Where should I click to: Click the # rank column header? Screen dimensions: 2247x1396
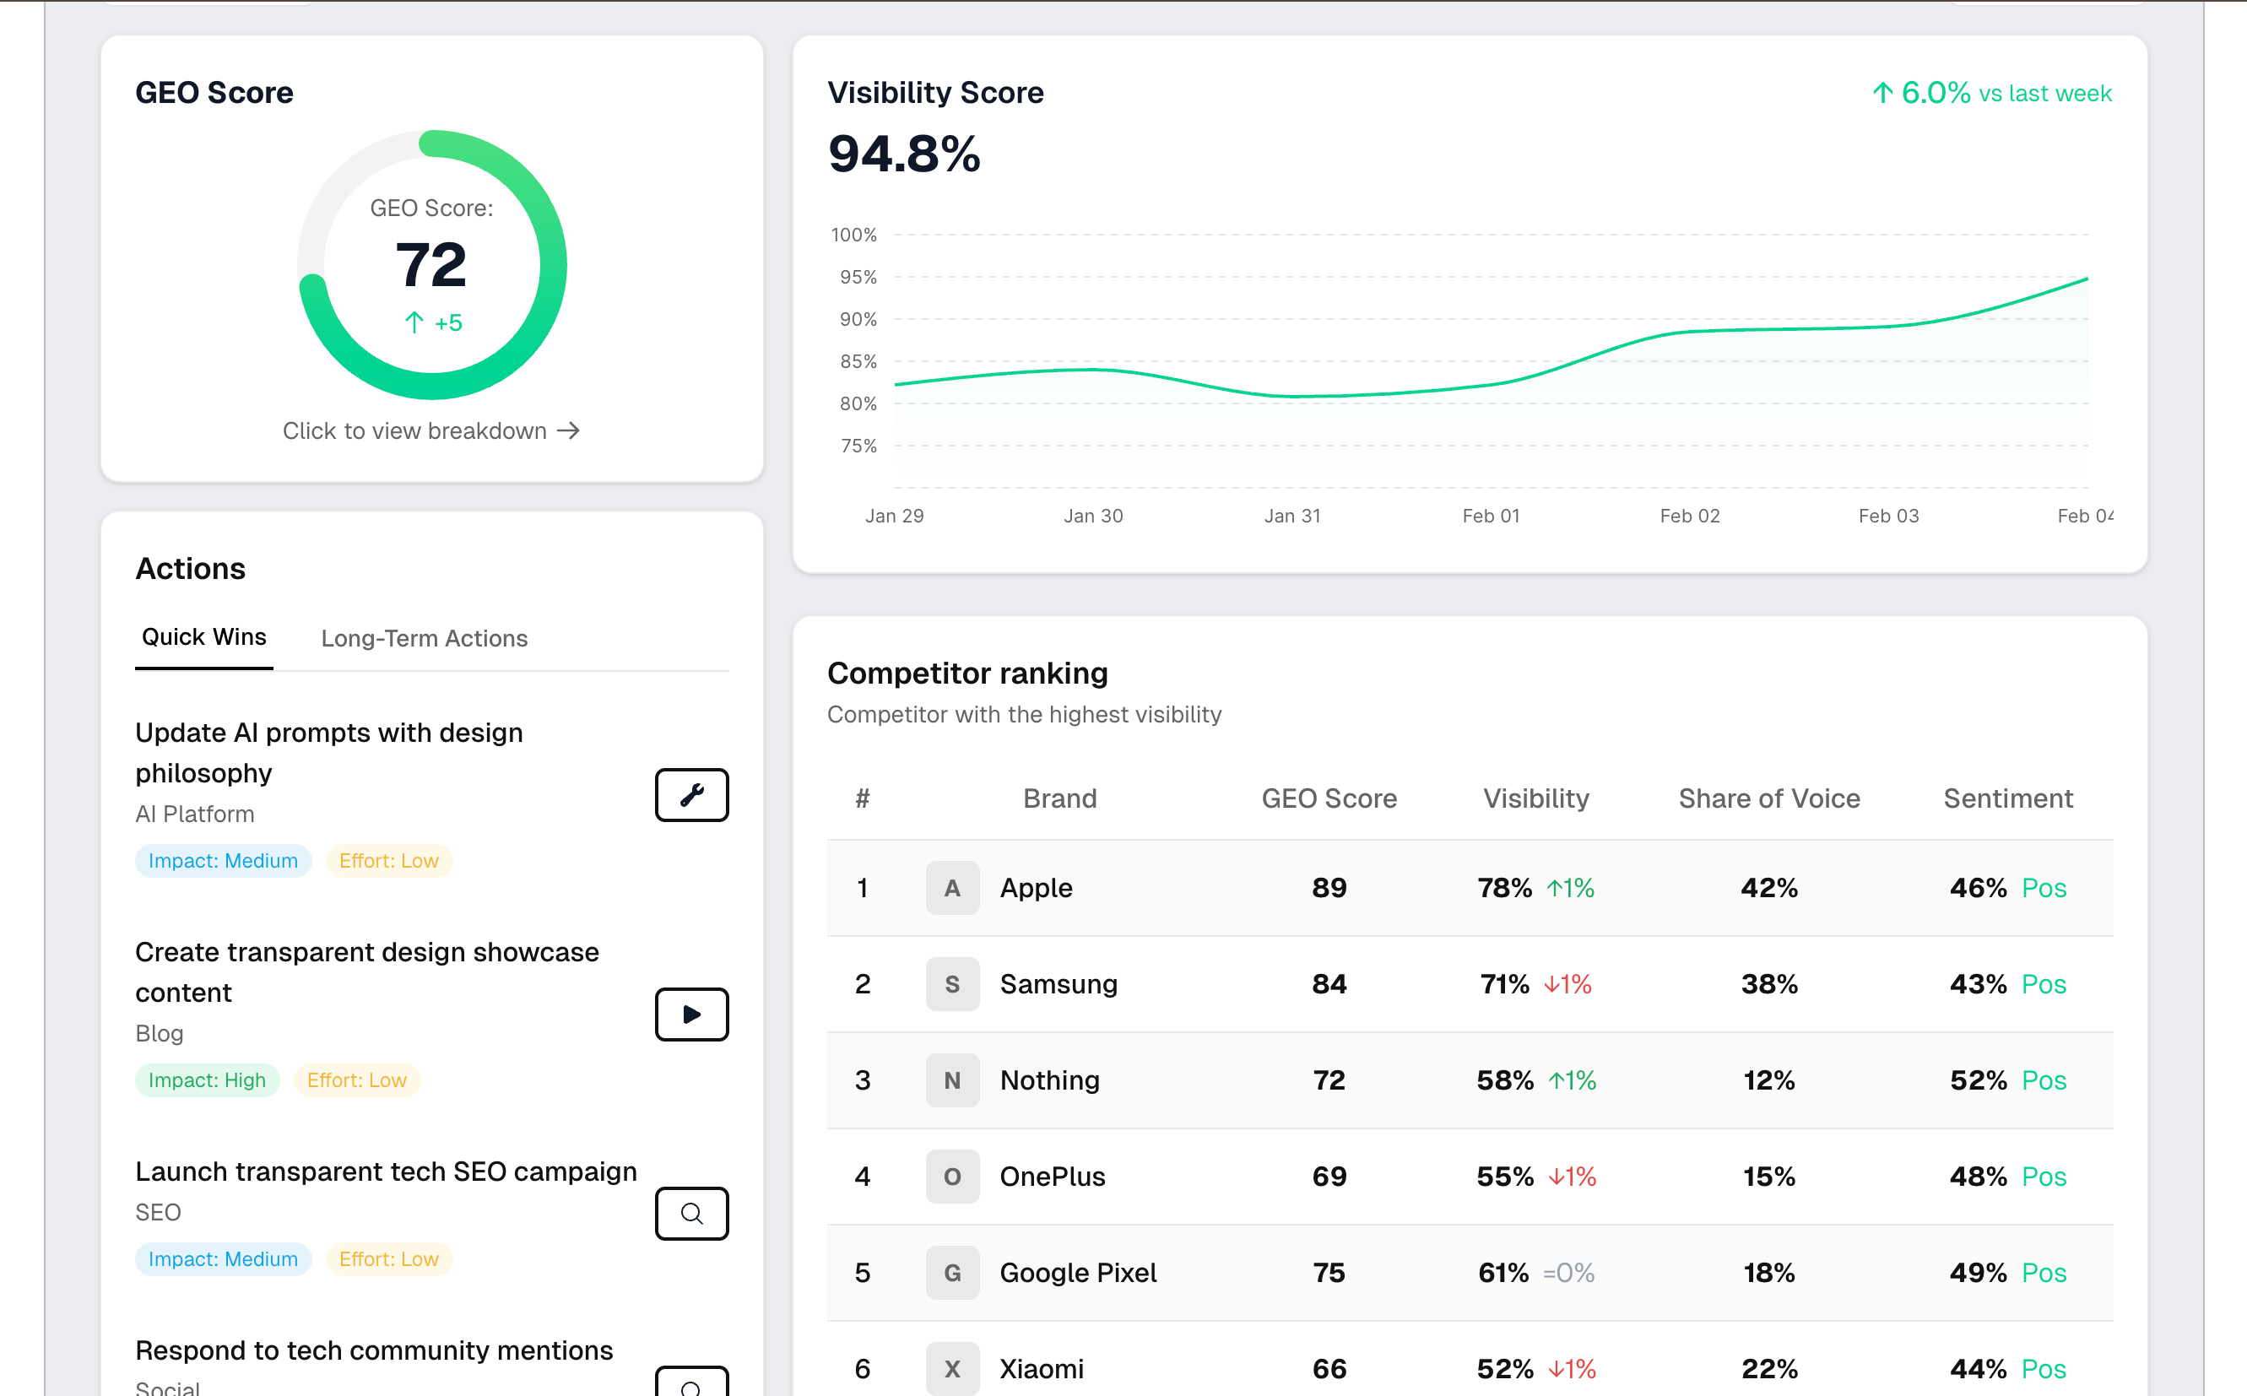click(x=862, y=798)
